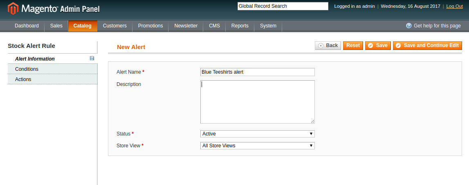The height and width of the screenshot is (185, 469).
Task: Switch to the Actions tab
Action: 53,79
